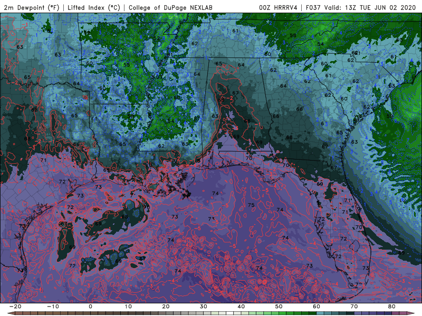Click the '0' color scale label
Screen dimensions: 422x316
point(90,307)
